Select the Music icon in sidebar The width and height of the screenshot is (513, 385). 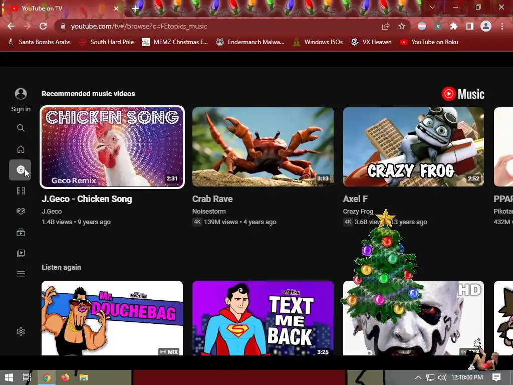tap(20, 169)
